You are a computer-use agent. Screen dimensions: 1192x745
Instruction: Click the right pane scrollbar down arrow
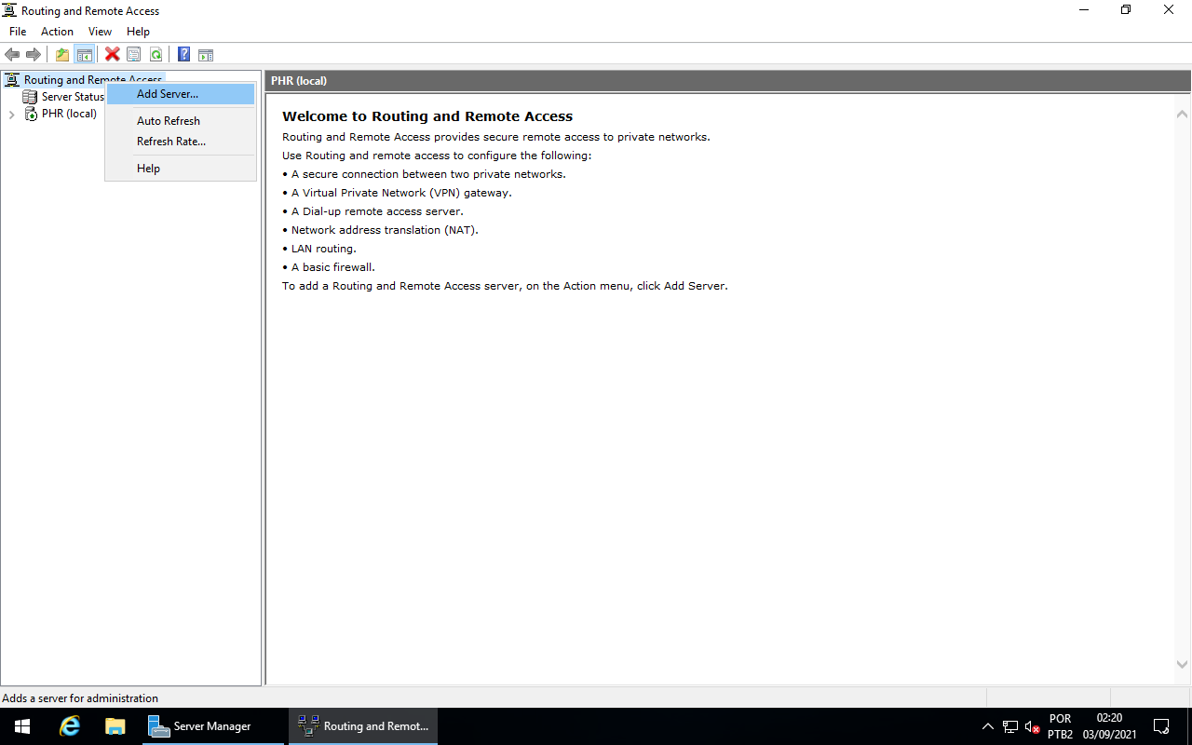[x=1182, y=665]
